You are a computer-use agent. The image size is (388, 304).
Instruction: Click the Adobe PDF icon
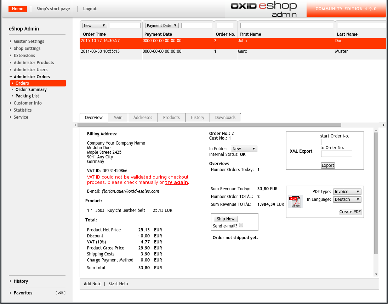tap(295, 202)
